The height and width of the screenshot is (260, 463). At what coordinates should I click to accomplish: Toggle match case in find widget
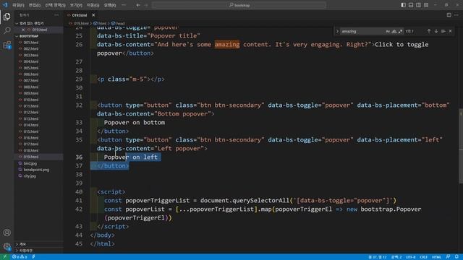click(388, 31)
